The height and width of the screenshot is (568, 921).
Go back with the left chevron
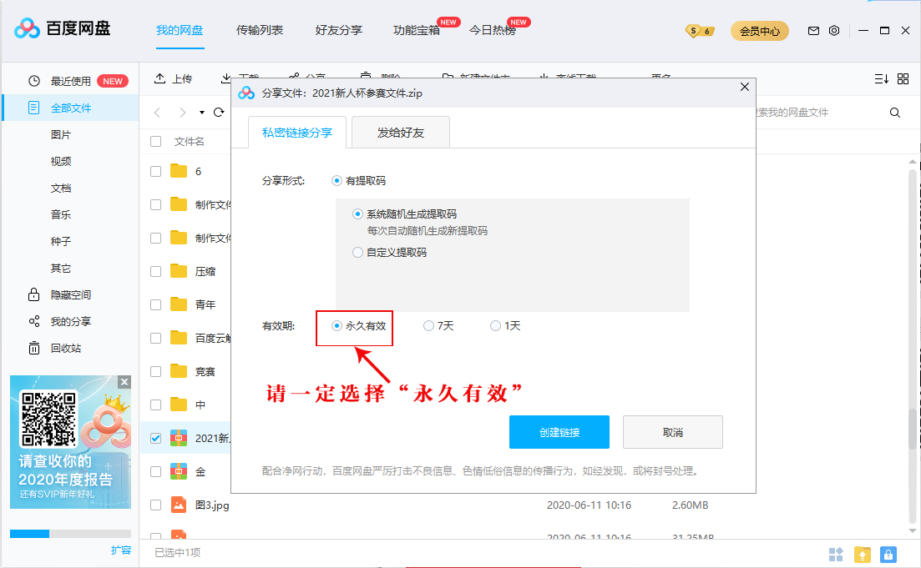[157, 112]
